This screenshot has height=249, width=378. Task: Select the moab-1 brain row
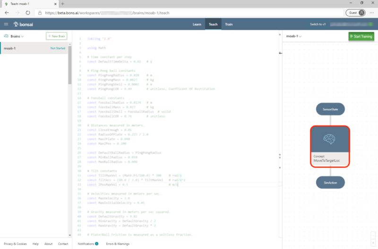pyautogui.click(x=34, y=48)
